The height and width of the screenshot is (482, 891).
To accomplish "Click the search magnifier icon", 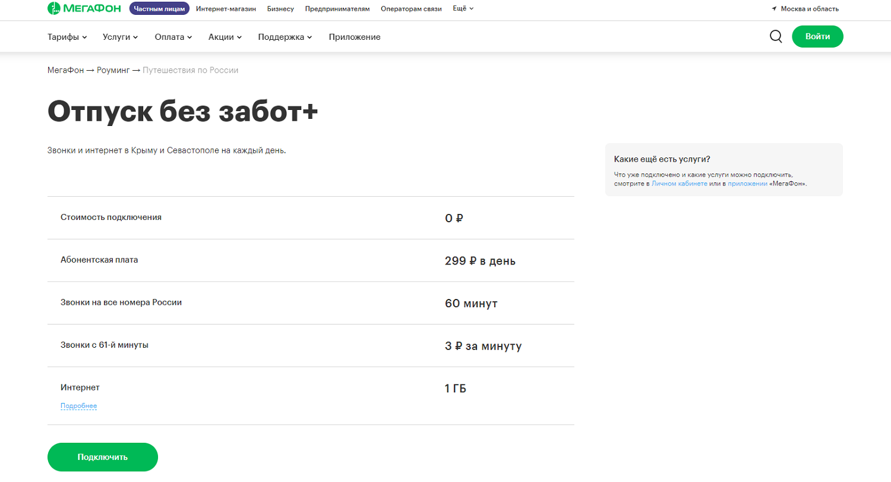I will [x=776, y=36].
